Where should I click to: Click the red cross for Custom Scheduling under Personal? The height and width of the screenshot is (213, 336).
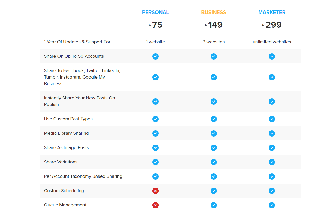tap(155, 191)
